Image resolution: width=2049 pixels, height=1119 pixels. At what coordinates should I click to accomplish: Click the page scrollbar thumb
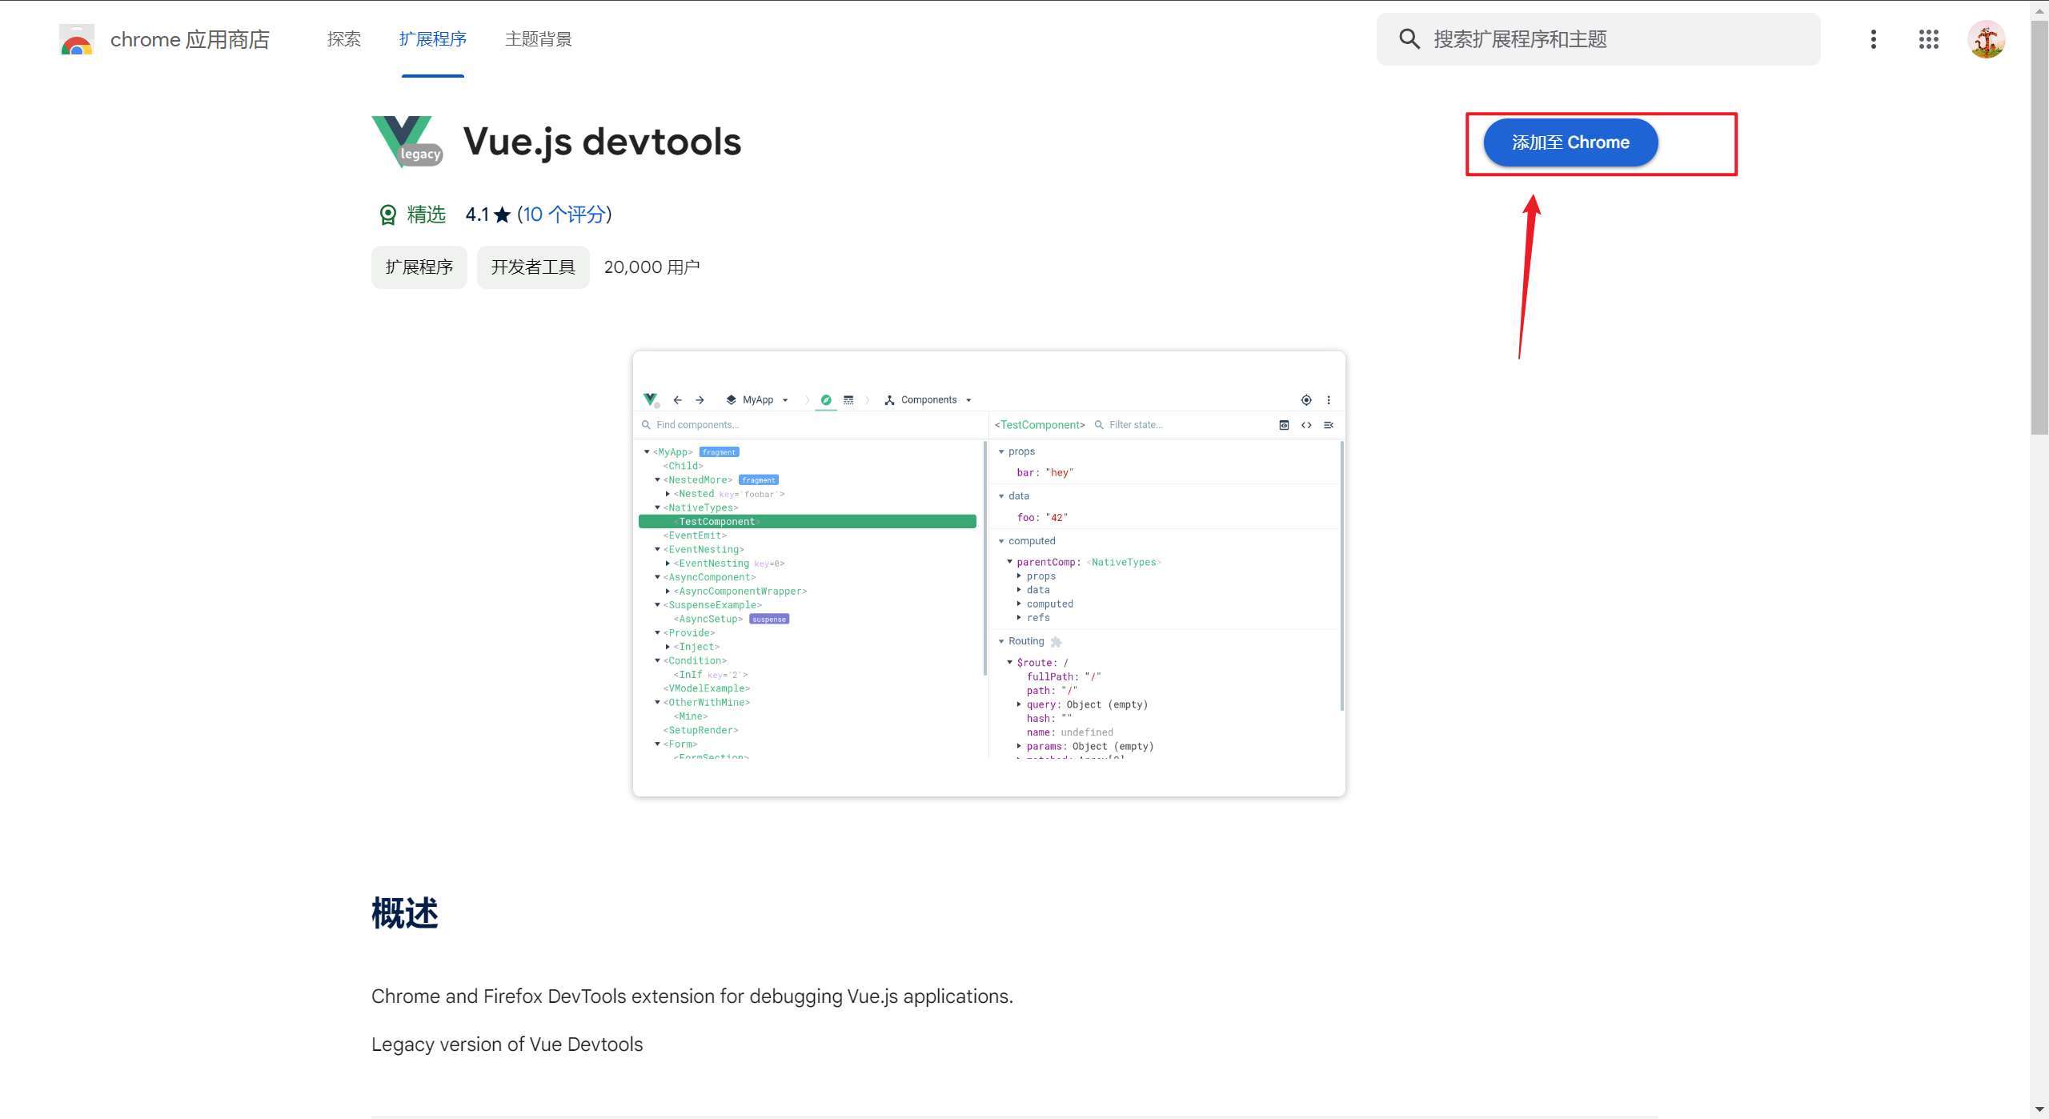pos(2039,228)
